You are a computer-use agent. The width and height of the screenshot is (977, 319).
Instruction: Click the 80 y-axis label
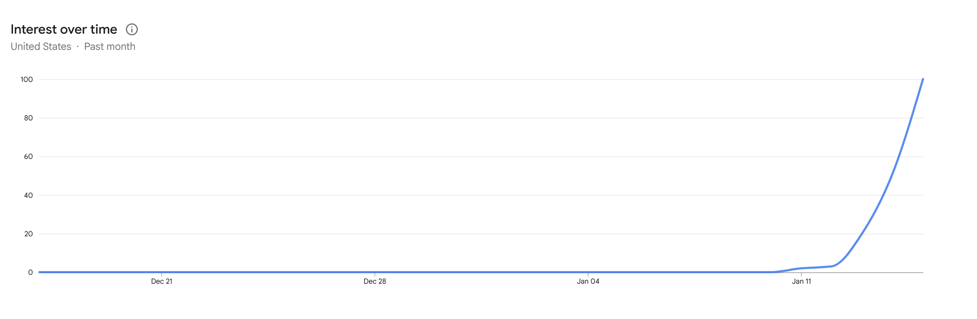[28, 118]
